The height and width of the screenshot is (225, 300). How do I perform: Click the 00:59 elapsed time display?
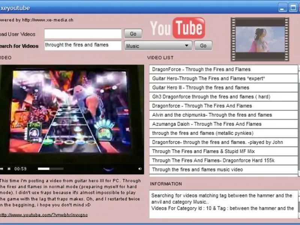coord(20,169)
